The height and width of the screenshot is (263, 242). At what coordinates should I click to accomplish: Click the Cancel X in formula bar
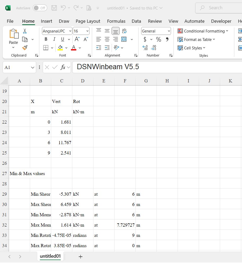tap(47, 67)
